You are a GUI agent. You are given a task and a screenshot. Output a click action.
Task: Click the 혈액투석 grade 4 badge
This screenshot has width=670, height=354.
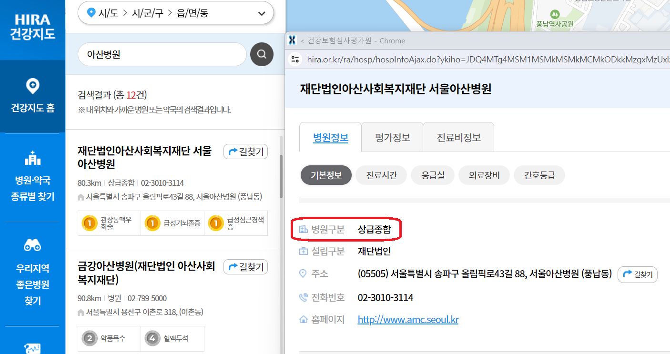click(173, 338)
